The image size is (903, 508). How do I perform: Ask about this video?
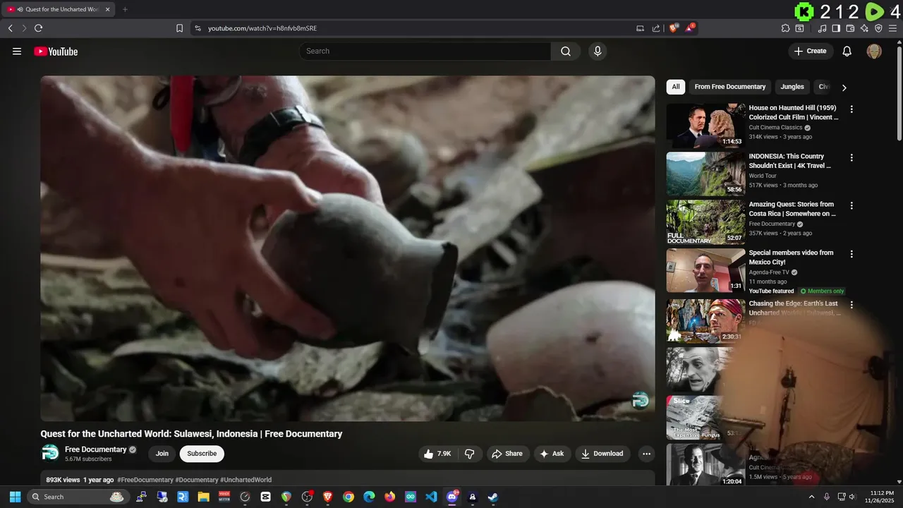552,454
